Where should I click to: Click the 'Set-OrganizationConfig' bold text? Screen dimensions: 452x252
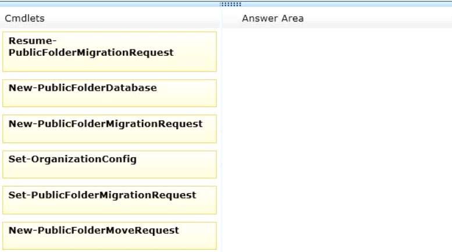[73, 159]
